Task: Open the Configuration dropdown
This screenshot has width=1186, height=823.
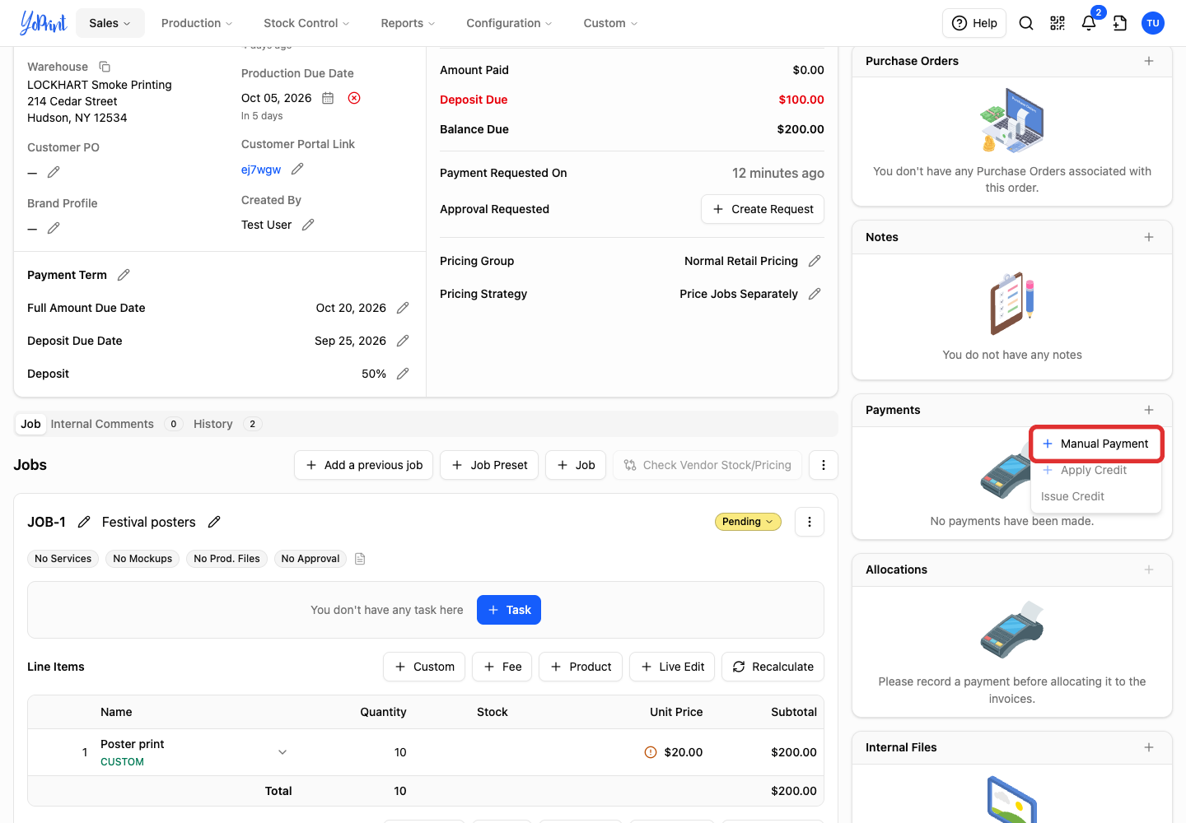Action: tap(509, 23)
